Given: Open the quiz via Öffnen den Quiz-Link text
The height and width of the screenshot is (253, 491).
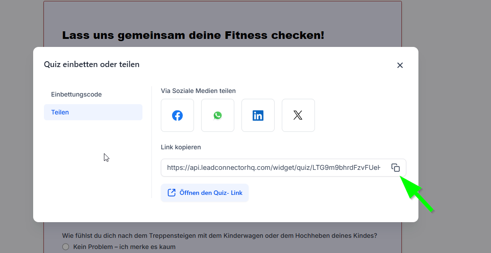Looking at the screenshot, I should click(211, 193).
